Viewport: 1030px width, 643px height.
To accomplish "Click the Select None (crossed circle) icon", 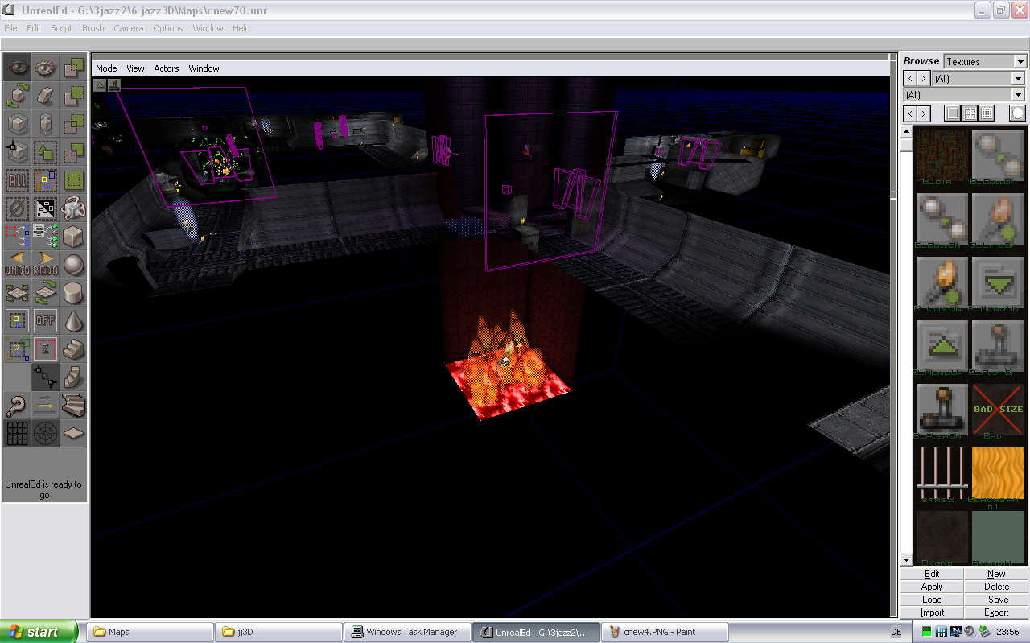I will (x=18, y=208).
